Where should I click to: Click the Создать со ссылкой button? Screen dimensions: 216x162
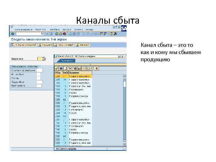click(24, 45)
